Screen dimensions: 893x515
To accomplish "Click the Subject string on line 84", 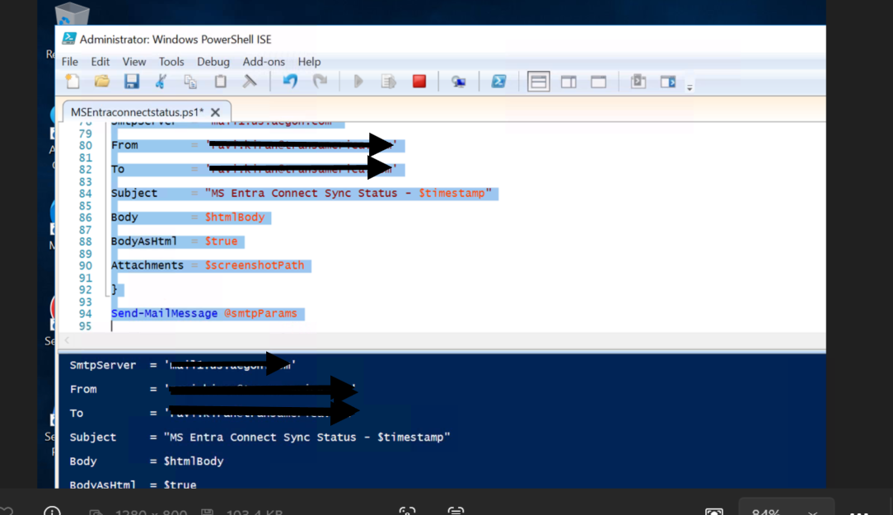I will tap(348, 193).
